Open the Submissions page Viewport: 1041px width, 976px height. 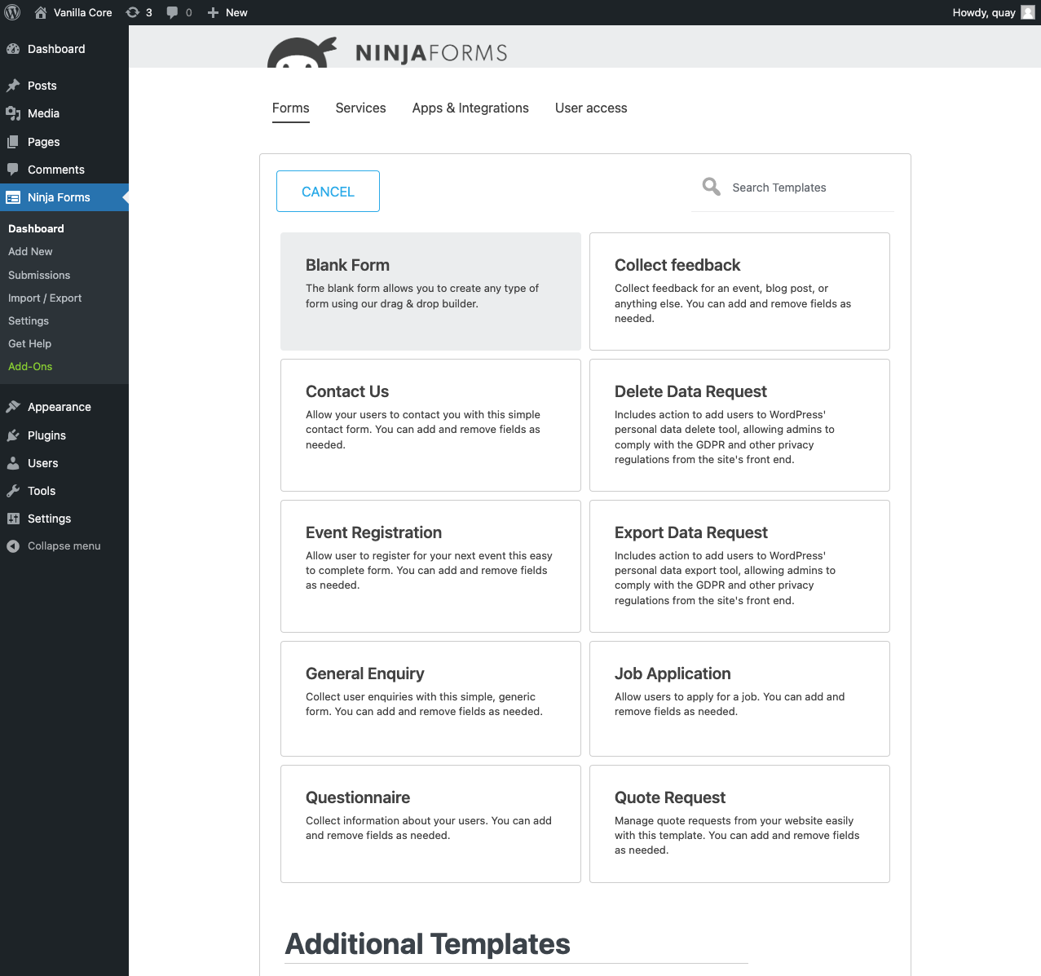point(38,275)
